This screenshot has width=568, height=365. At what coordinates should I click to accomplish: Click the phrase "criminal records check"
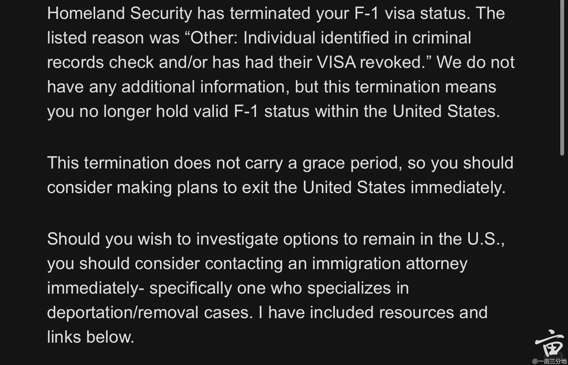tap(441, 38)
